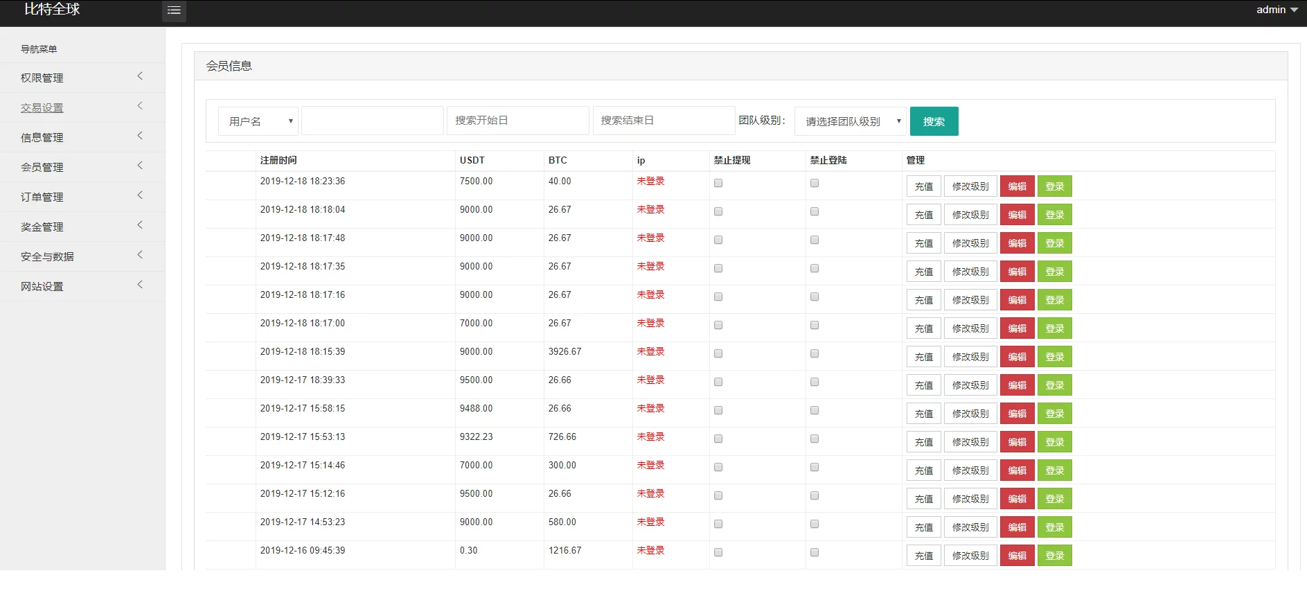The width and height of the screenshot is (1307, 600).
Task: Click 充值 for row 2019-12-18 18:18:04
Action: click(924, 215)
